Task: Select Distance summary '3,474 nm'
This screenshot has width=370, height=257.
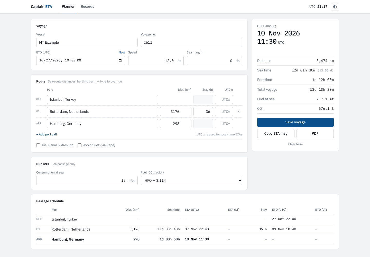Action: coord(325,61)
